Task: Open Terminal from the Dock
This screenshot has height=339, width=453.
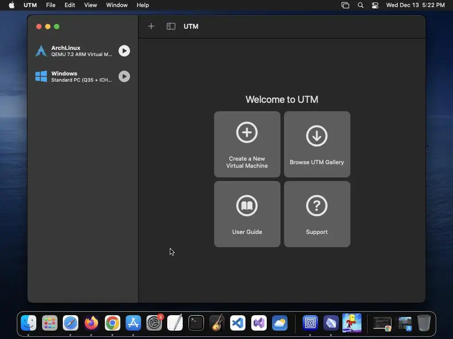Action: [196, 323]
